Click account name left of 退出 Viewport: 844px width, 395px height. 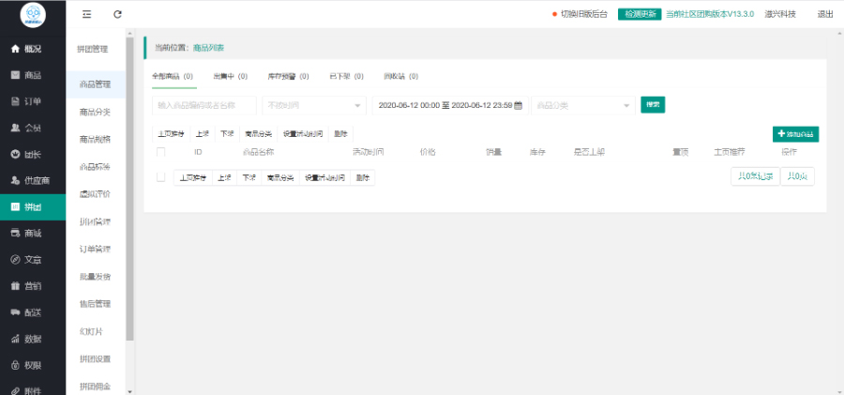(780, 15)
